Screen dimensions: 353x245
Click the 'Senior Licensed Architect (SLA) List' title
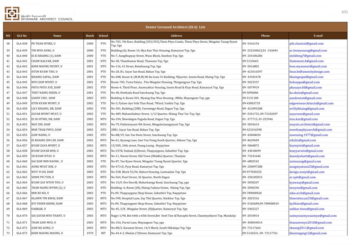[x=175, y=27]
